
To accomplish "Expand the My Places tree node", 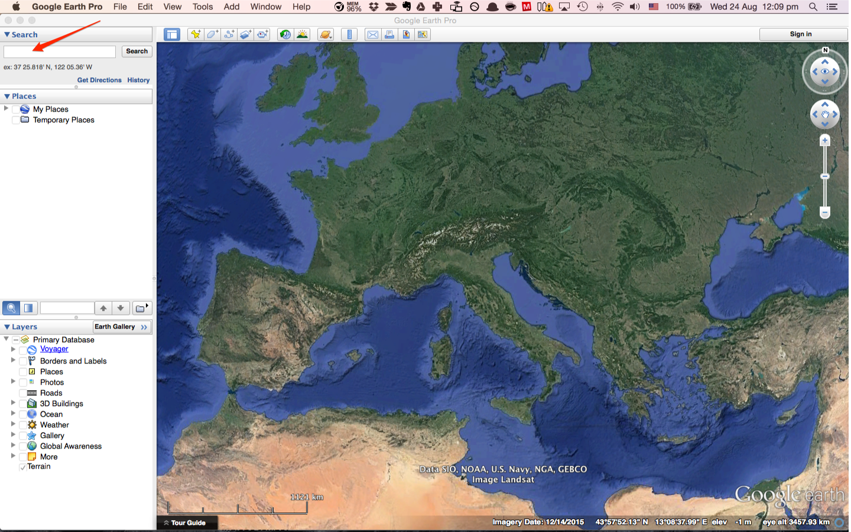I will 7,108.
